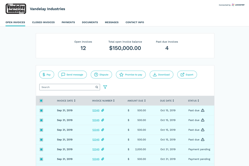Click the search magnifier icon

point(97,87)
